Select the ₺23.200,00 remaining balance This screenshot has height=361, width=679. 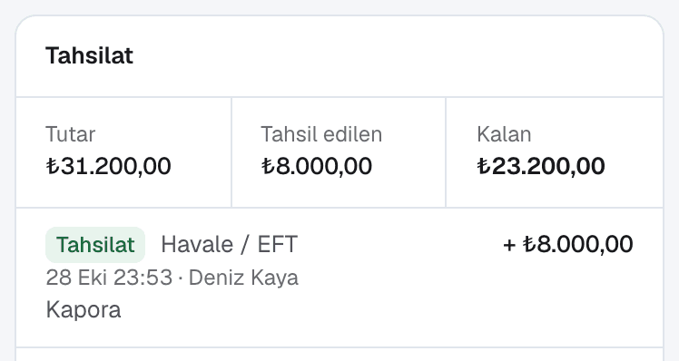click(541, 166)
